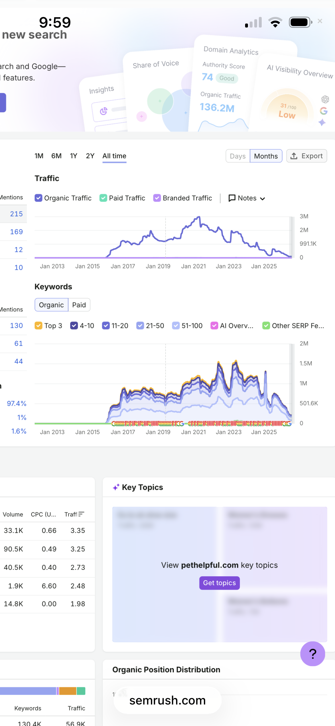The height and width of the screenshot is (726, 335).
Task: Uncheck the Top 3 keywords checkbox
Action: pyautogui.click(x=38, y=326)
